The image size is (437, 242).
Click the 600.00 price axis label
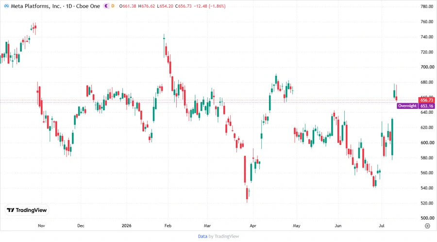point(427,143)
